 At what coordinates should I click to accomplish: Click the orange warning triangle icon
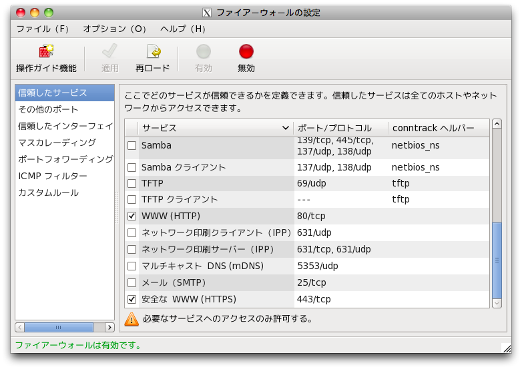(132, 319)
